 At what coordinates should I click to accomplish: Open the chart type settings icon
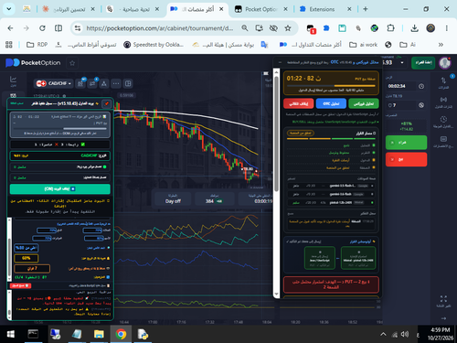coord(80,83)
